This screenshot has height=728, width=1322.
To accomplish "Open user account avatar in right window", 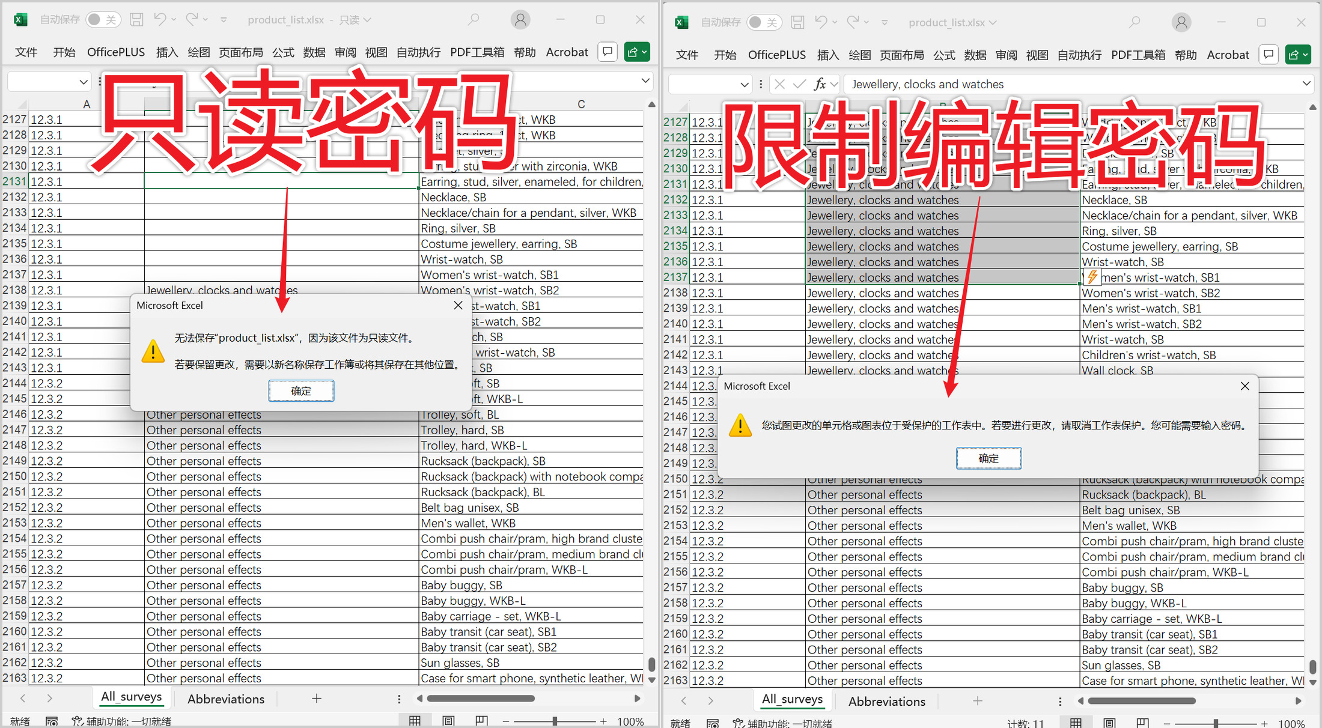I will [x=1181, y=23].
